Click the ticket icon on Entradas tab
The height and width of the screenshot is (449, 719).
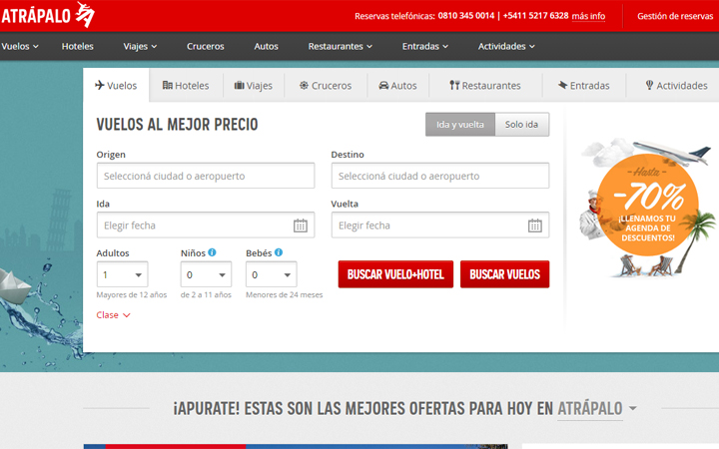(x=562, y=85)
